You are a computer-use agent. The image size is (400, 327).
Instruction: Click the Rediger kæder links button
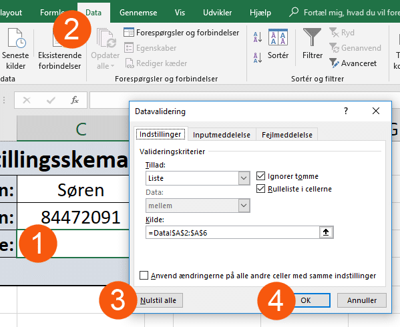156,63
